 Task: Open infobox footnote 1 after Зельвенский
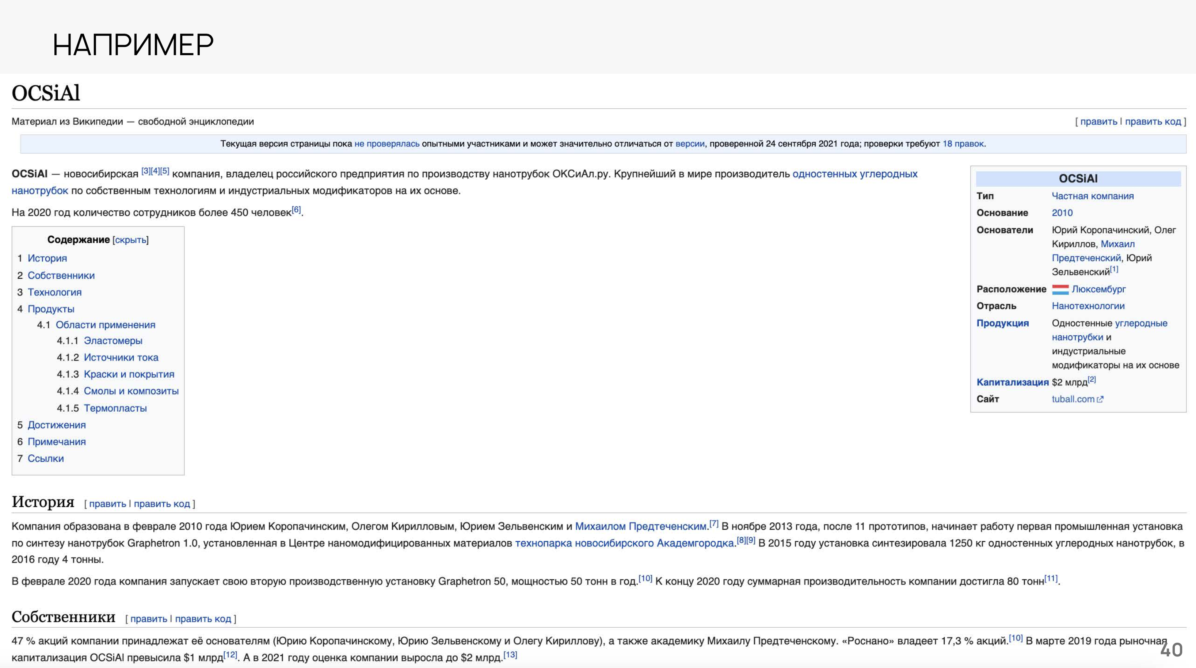pyautogui.click(x=1114, y=269)
